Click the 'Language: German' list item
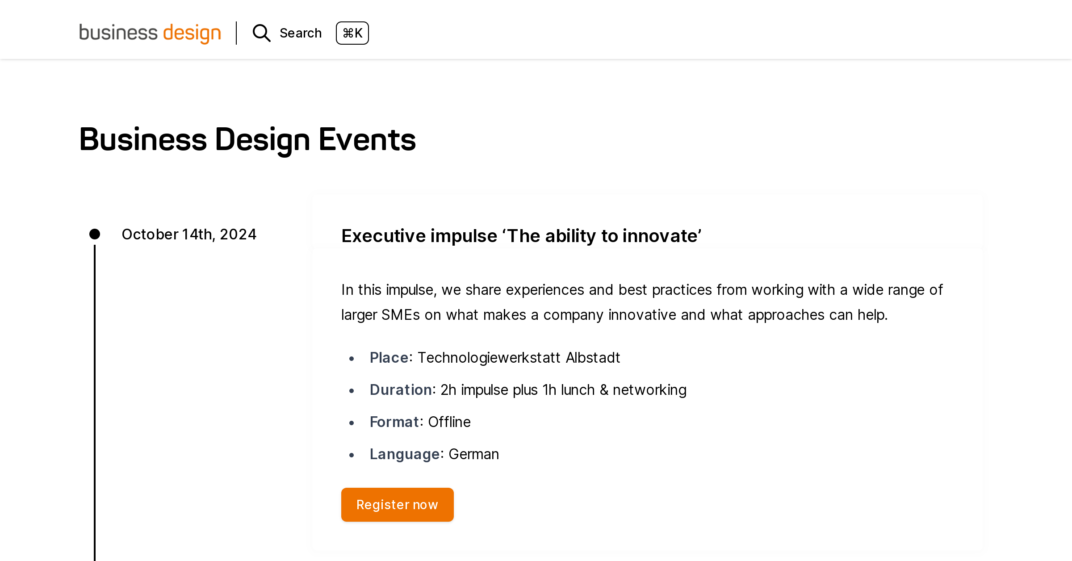Screen dimensions: 1072x561 coord(434,453)
